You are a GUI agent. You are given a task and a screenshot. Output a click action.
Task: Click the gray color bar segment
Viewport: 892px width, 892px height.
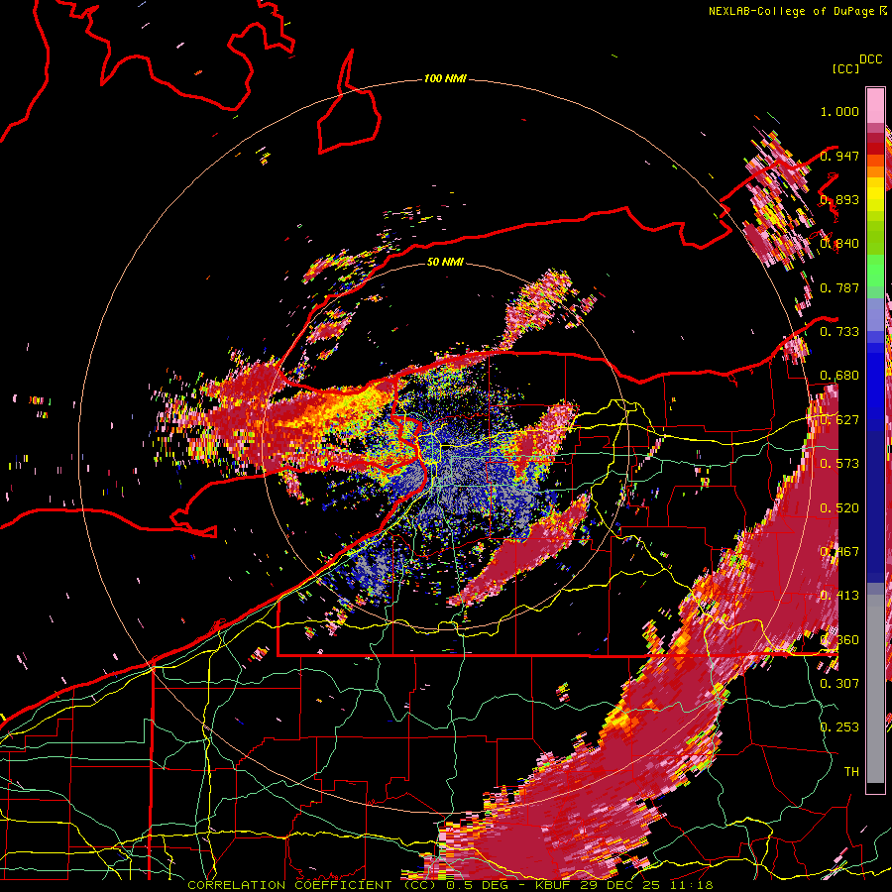875,689
